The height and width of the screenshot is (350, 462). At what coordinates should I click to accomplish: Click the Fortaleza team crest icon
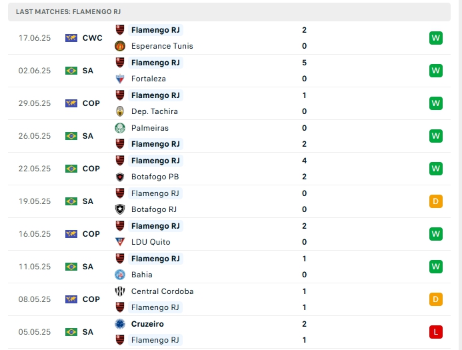tap(120, 79)
